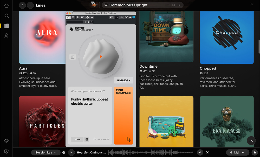Click the Find Samples button

click(x=123, y=116)
